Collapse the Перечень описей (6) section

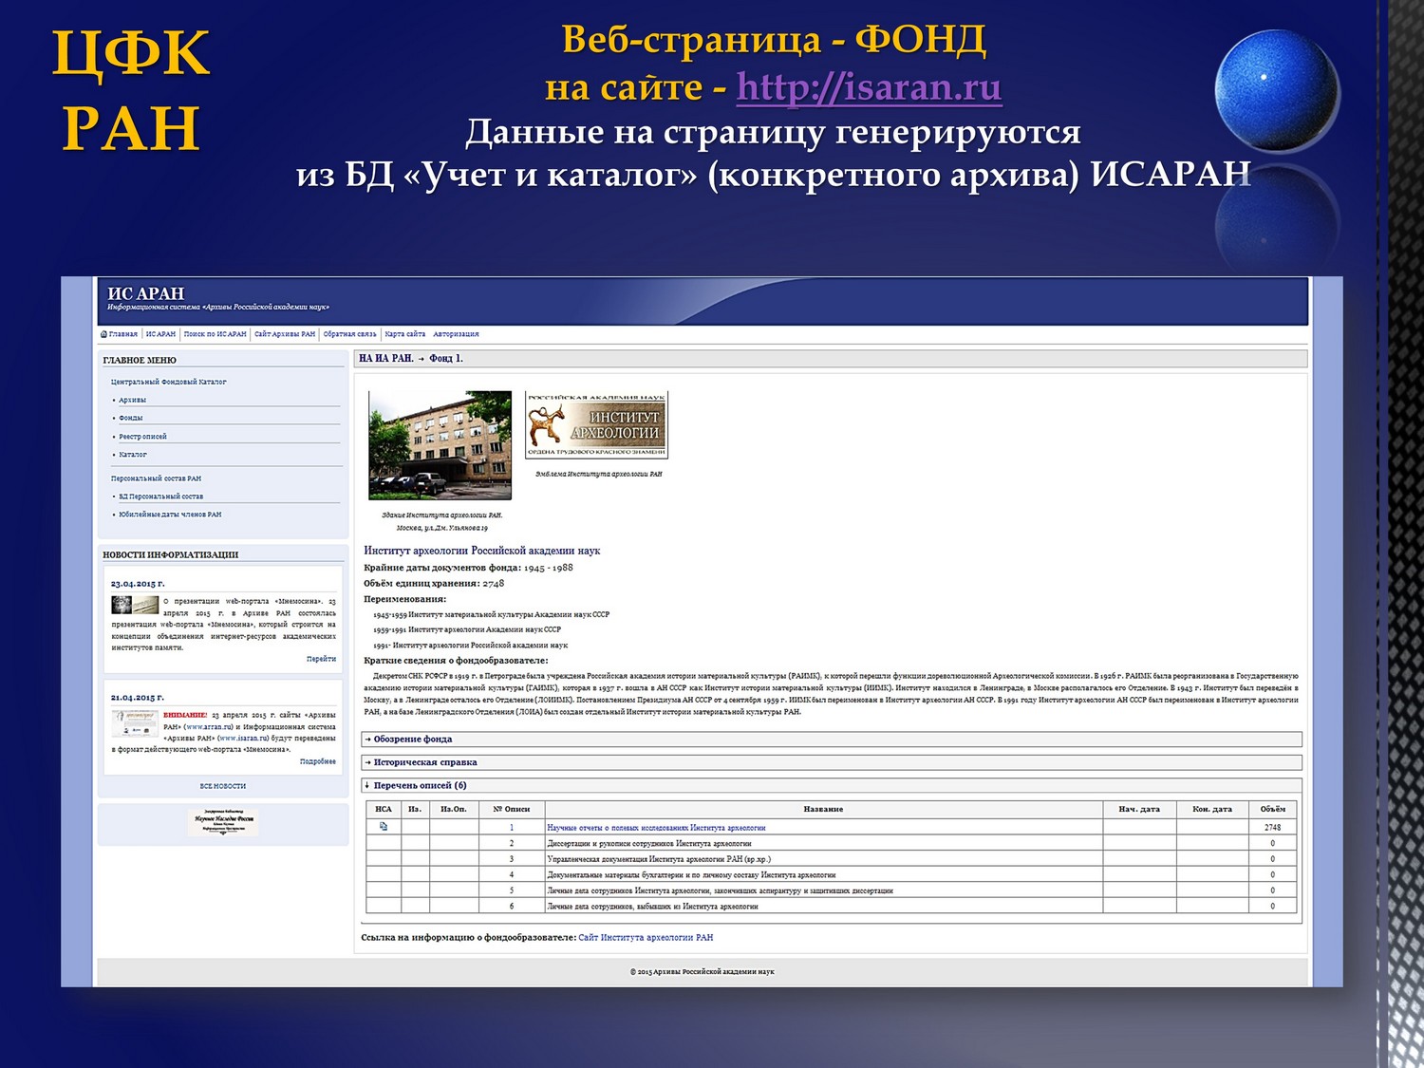(419, 785)
